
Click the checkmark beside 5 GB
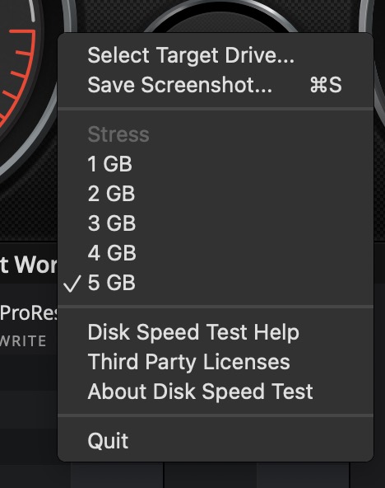[x=72, y=284]
